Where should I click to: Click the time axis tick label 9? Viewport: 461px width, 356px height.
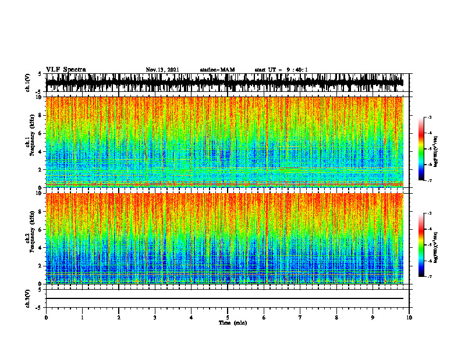(373, 318)
